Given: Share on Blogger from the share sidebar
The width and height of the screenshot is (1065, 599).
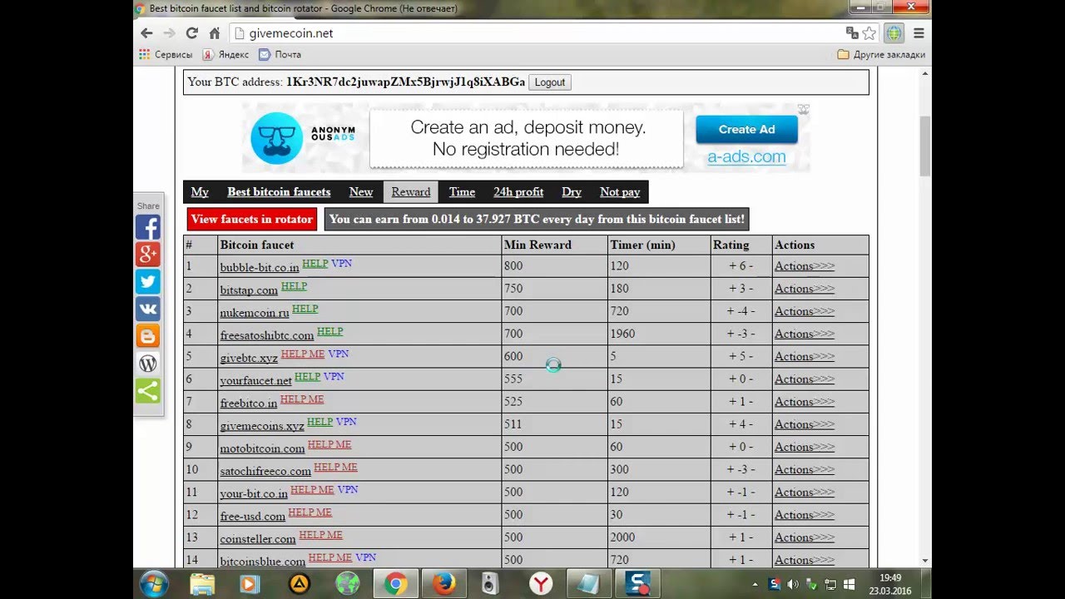Looking at the screenshot, I should coord(148,336).
